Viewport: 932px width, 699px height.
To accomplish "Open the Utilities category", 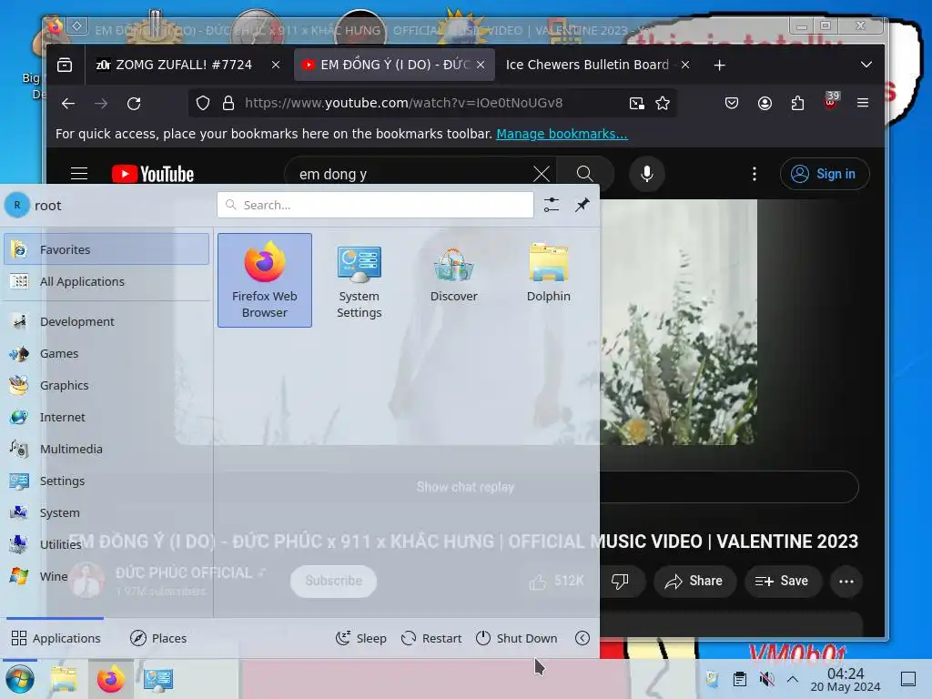I will (106, 544).
